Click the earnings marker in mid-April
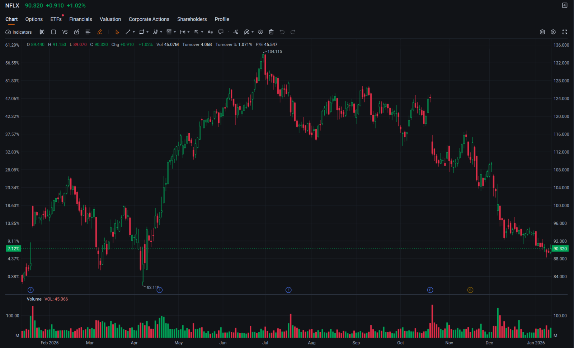 (x=160, y=290)
